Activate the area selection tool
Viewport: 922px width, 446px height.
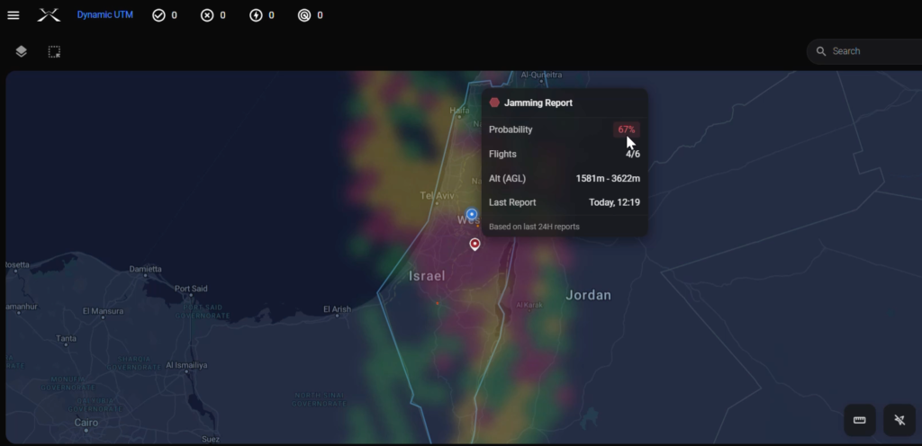click(x=54, y=51)
